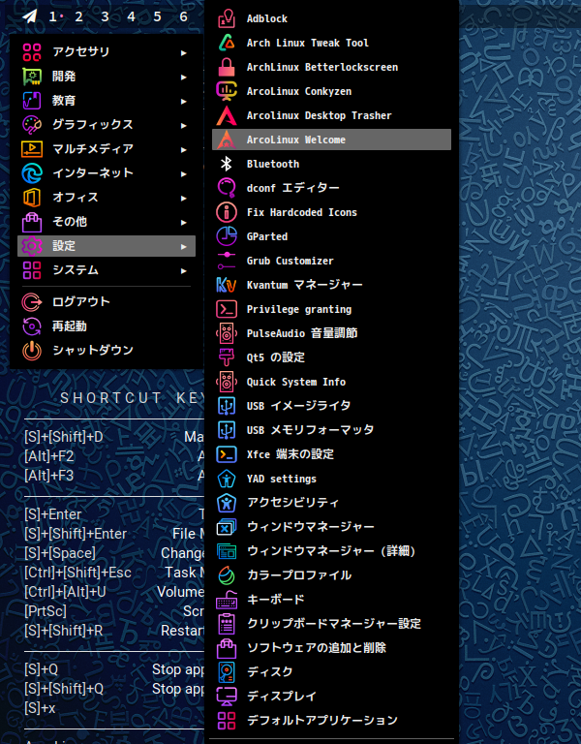Screen dimensions: 581x744
Task: Click the オフィス category icon
Action: tap(32, 198)
